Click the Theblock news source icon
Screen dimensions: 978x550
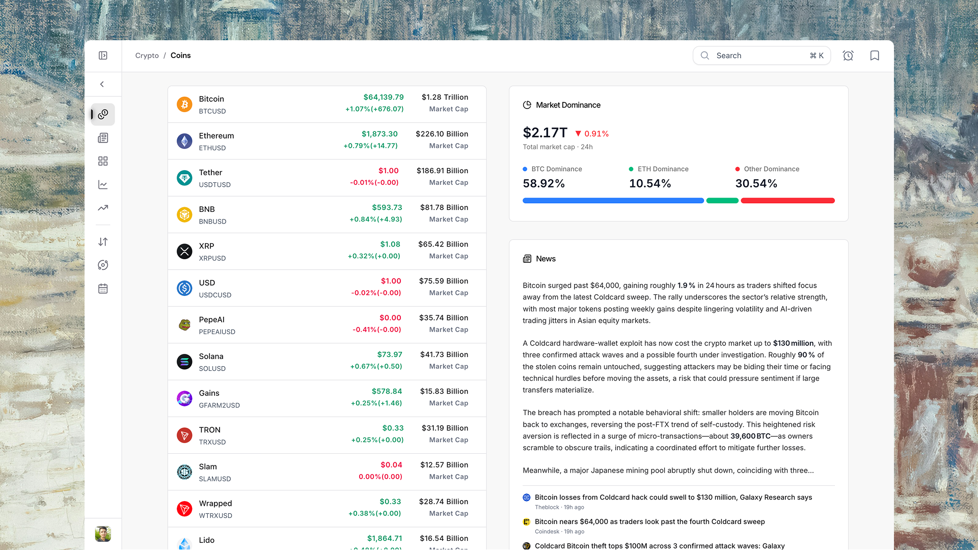tap(527, 498)
